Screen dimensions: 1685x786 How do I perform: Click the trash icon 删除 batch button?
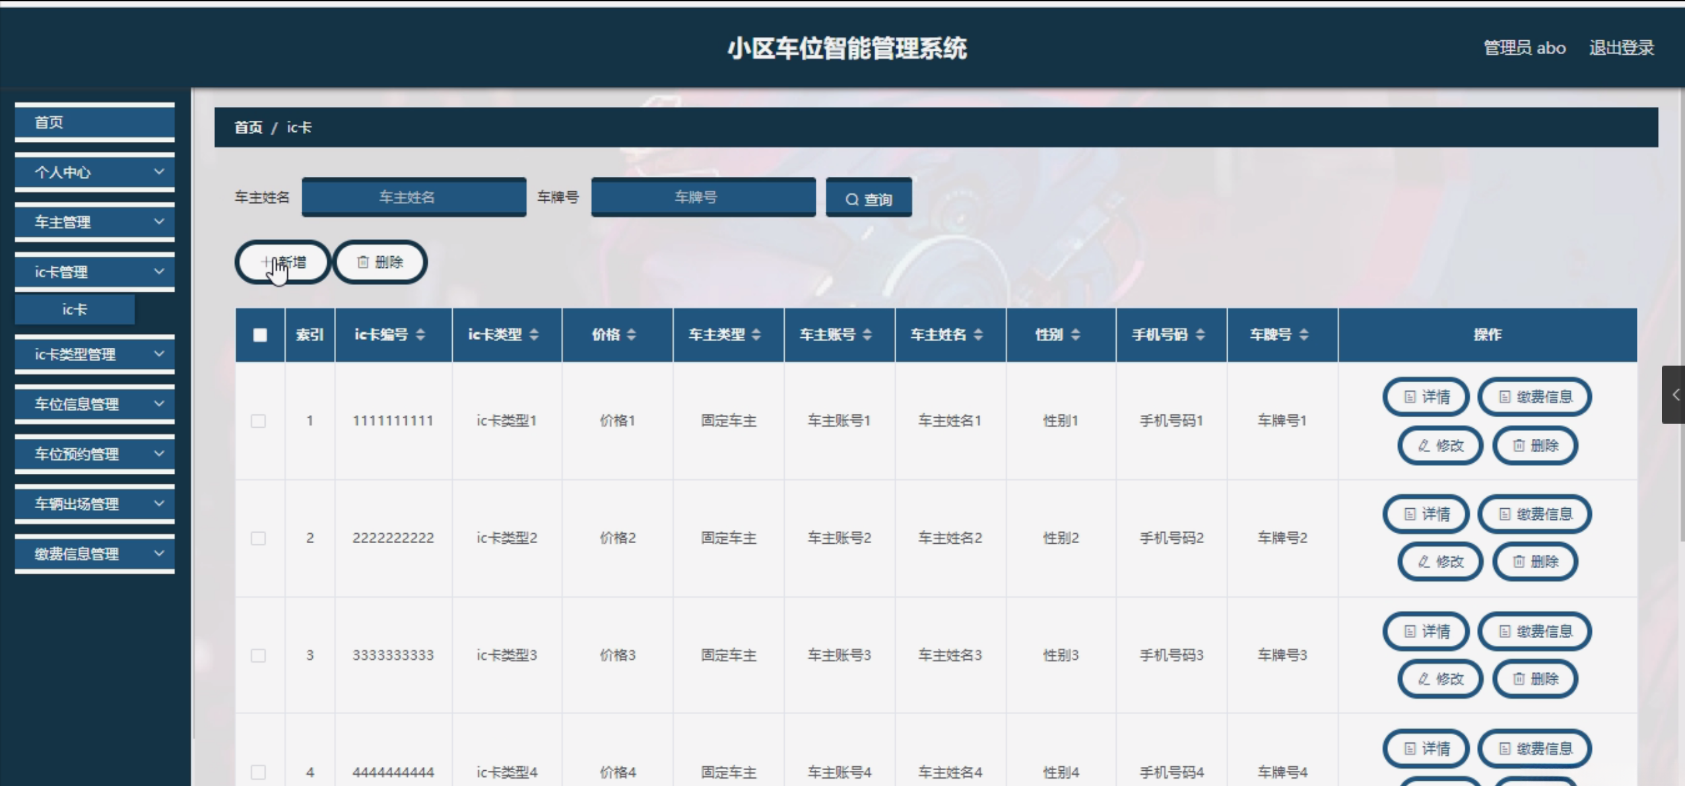(380, 263)
